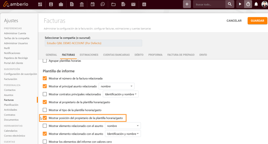Start the timer play button
The image size is (268, 144).
(x=240, y=4)
